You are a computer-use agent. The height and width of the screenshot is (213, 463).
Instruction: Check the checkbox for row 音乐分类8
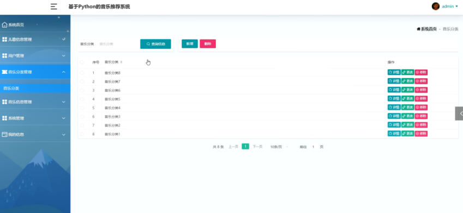82,73
